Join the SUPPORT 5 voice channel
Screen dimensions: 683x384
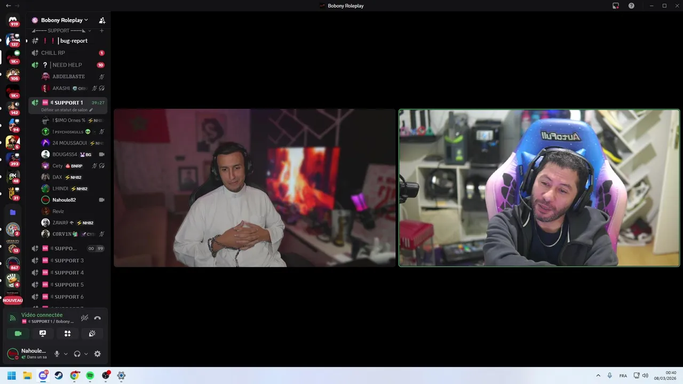coord(68,285)
